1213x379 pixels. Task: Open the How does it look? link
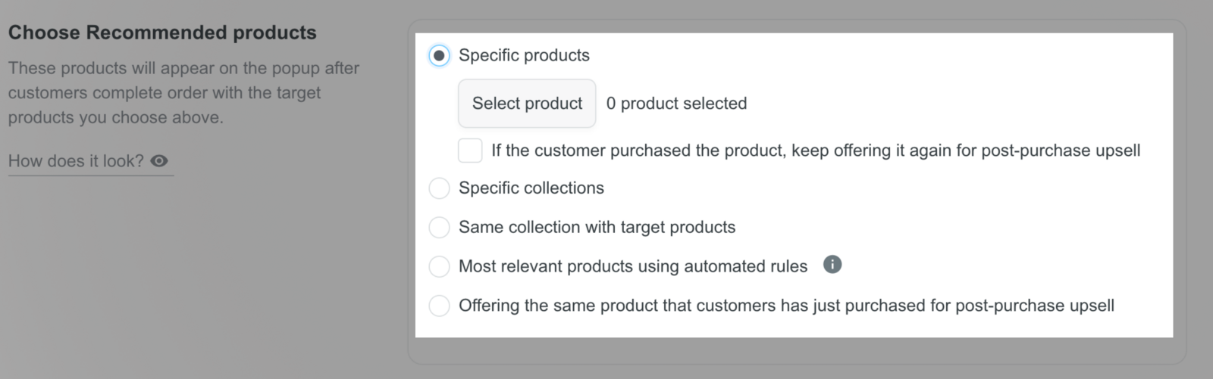coord(76,161)
